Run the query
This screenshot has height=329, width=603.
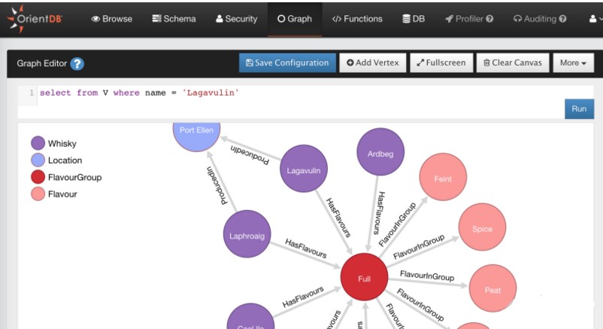pyautogui.click(x=579, y=108)
